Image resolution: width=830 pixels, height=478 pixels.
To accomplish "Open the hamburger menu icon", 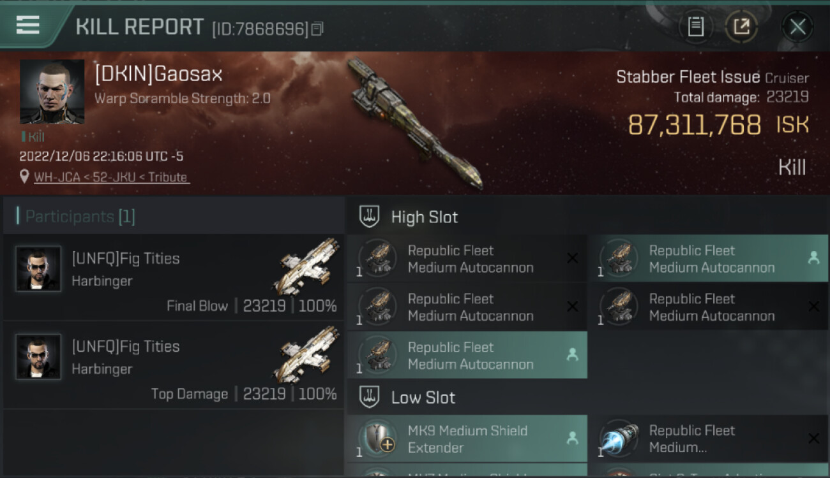I will [27, 25].
